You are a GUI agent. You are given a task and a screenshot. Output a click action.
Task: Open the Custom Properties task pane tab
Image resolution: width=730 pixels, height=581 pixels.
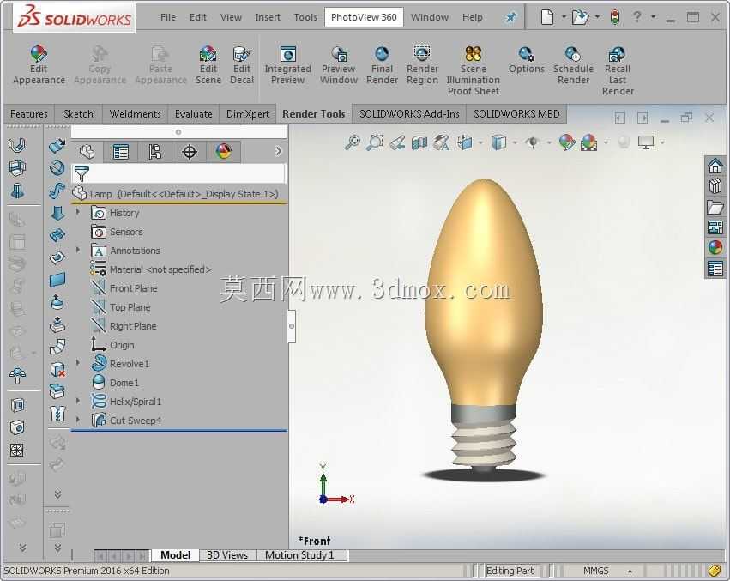pyautogui.click(x=715, y=269)
